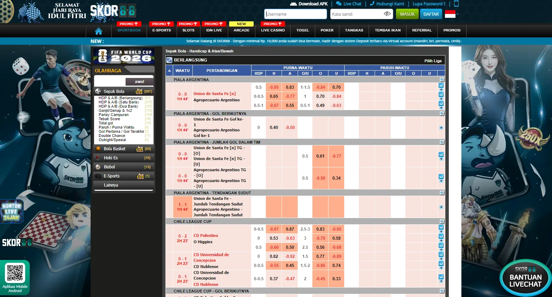This screenshot has height=297, width=552.
Task: Toggle password visibility eye icon
Action: pos(387,14)
